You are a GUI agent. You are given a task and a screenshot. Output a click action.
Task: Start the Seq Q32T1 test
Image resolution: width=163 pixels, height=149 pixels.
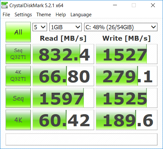tap(18, 54)
